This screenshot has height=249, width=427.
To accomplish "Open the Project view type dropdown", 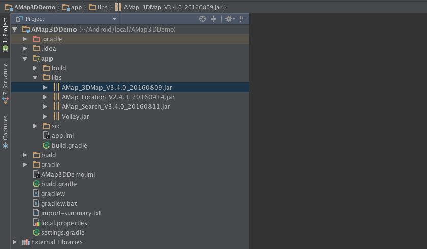I will click(114, 19).
